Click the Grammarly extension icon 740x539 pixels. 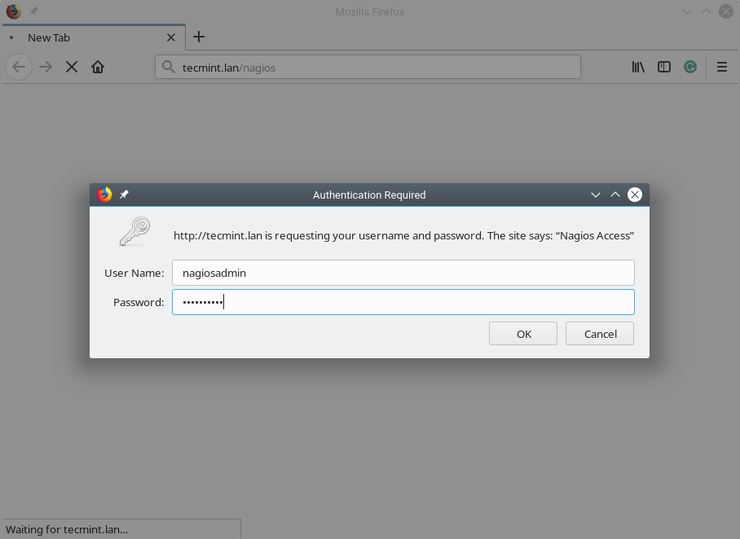[x=690, y=67]
